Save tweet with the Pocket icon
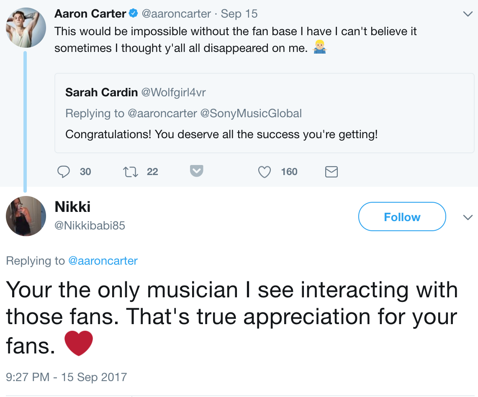 point(197,171)
